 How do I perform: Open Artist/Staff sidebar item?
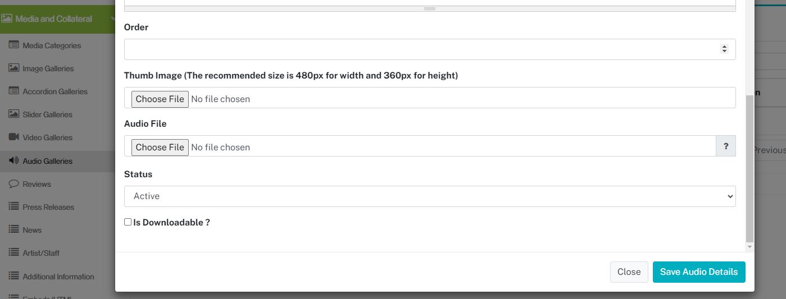click(41, 253)
